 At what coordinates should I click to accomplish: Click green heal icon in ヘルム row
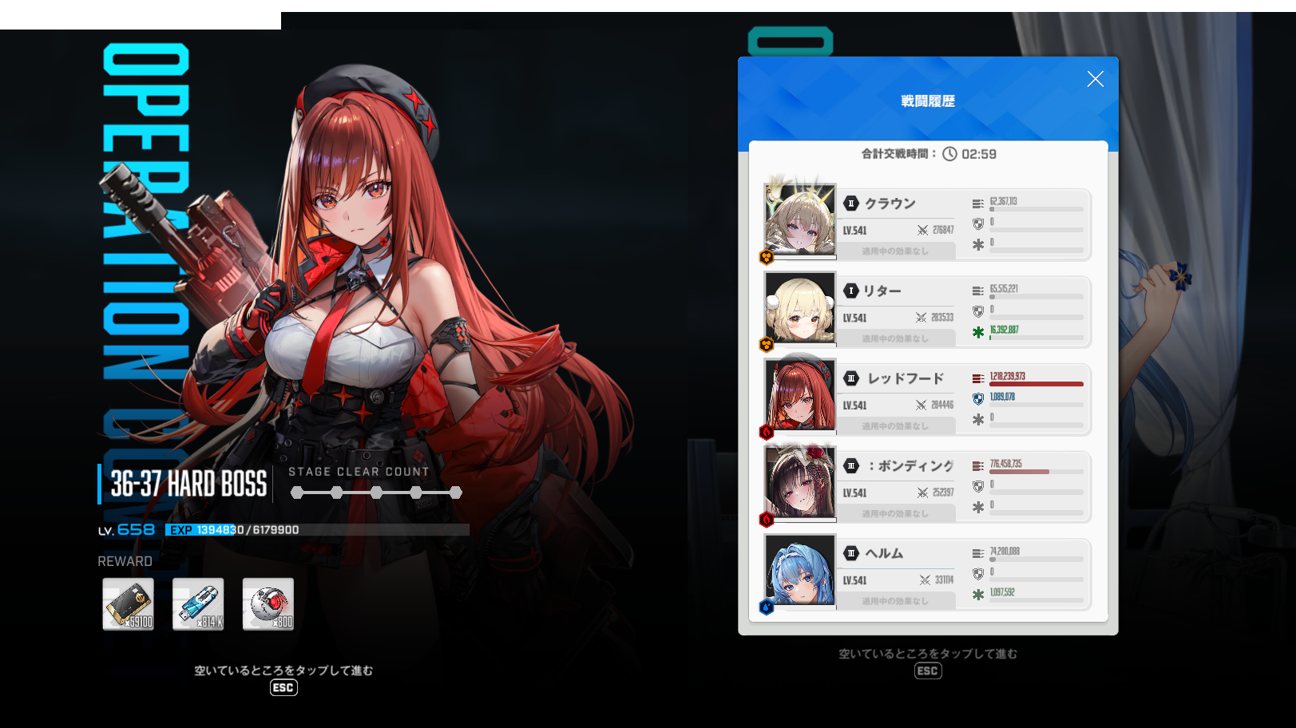click(978, 595)
